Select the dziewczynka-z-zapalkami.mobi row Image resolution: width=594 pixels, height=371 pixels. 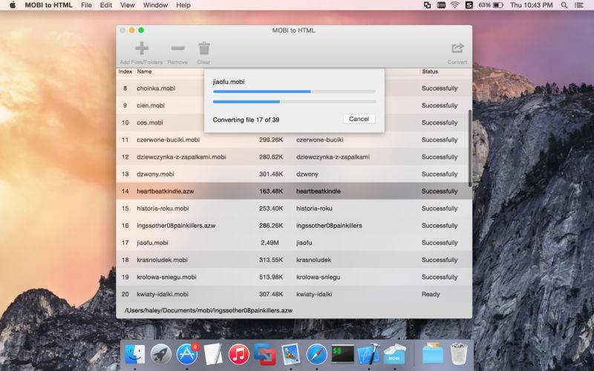pyautogui.click(x=294, y=157)
